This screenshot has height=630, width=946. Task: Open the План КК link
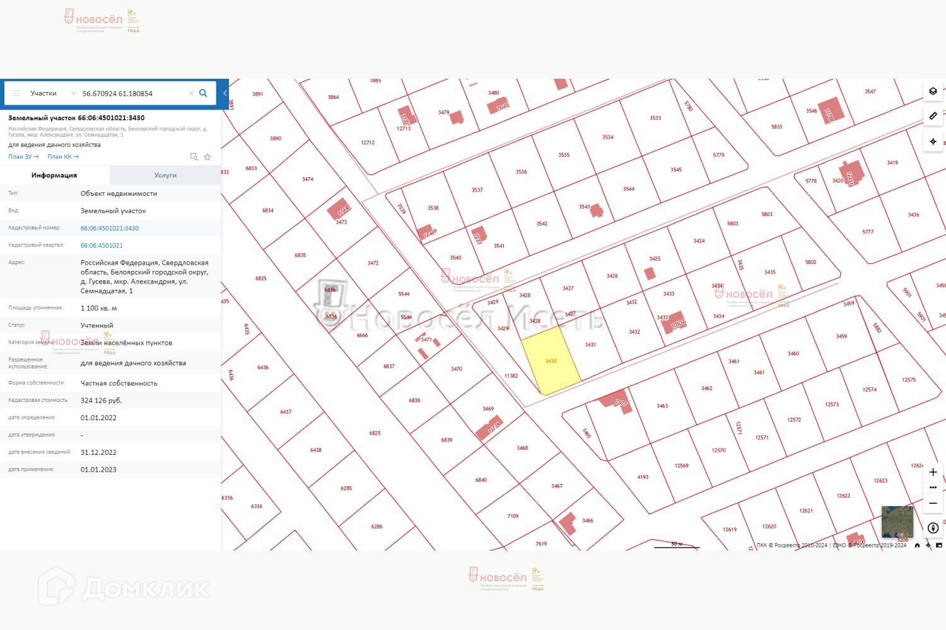(x=63, y=157)
